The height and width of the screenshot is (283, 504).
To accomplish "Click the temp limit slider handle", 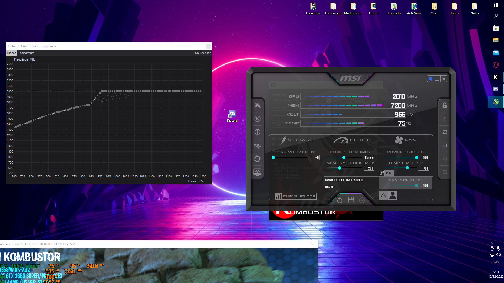I will pos(407,168).
